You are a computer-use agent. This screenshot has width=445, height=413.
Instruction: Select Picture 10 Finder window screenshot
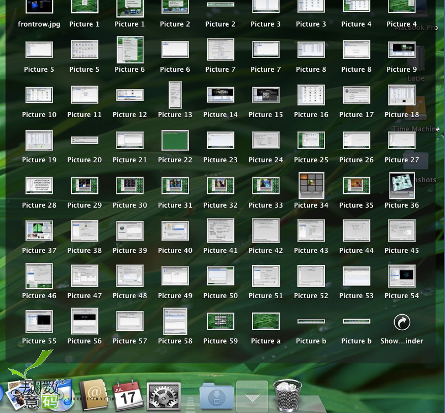(x=39, y=94)
